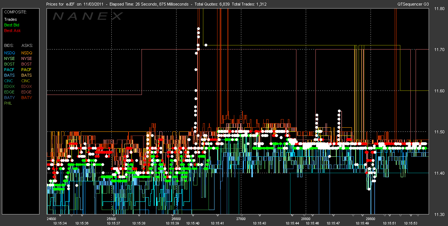
Task: Select EDGE in the ASKS column
Action: pos(27,92)
